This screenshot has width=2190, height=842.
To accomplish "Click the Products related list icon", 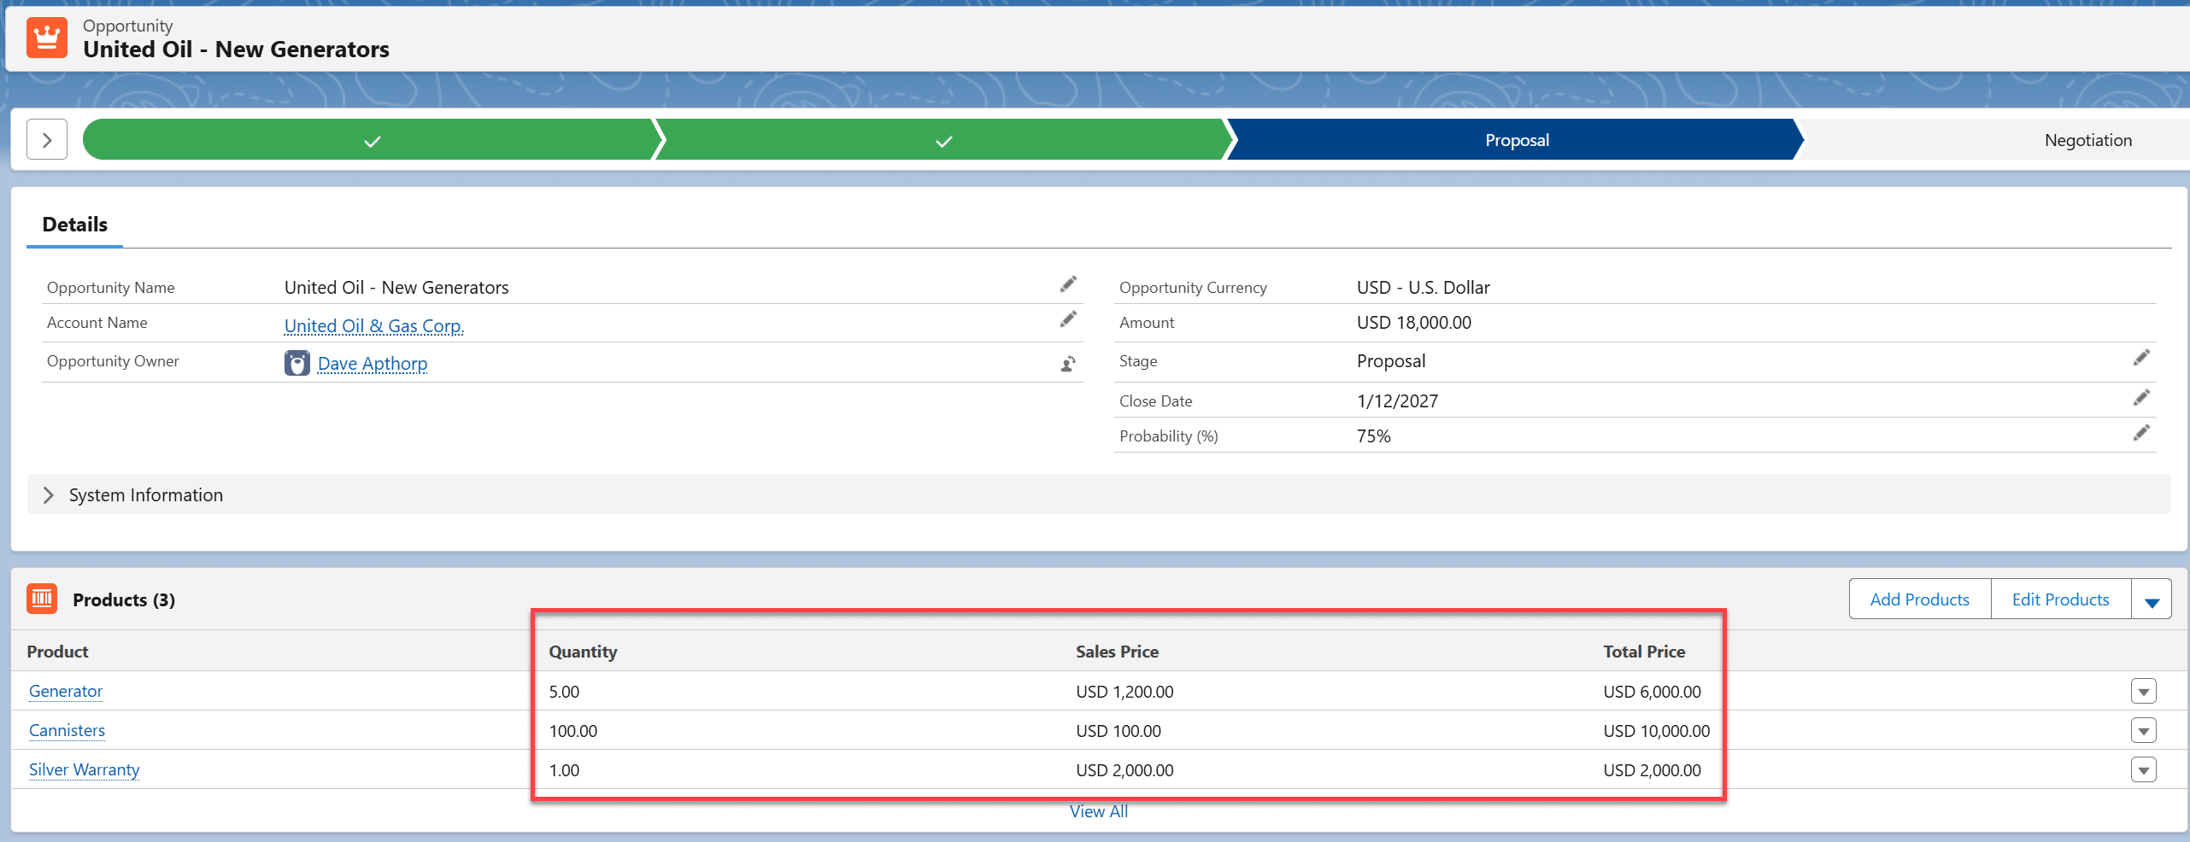I will click(x=42, y=599).
